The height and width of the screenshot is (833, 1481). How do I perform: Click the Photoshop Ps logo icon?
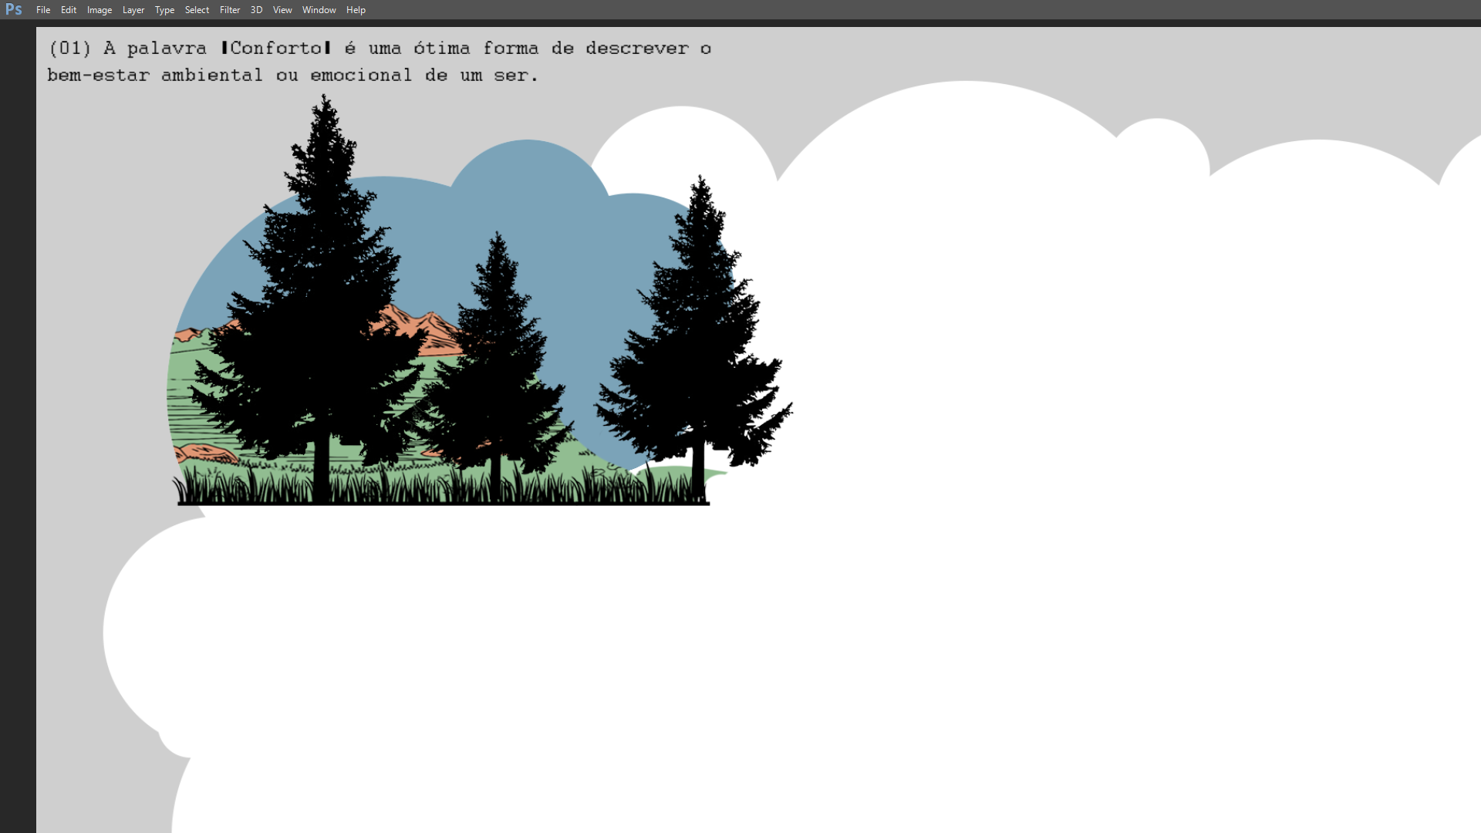point(13,9)
